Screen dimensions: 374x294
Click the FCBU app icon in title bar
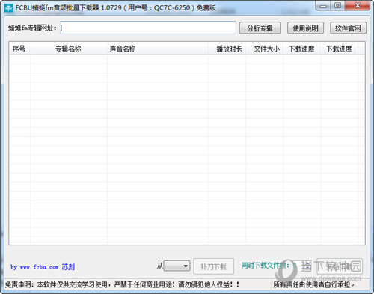pos(8,8)
